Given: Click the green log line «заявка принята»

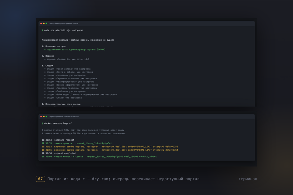Looking at the screenshot, I should [77, 143].
